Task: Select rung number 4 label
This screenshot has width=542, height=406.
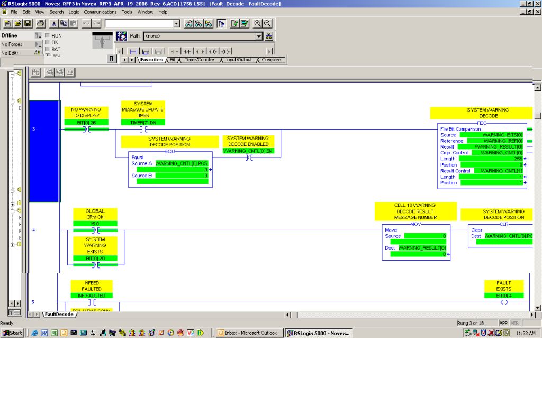Action: point(33,230)
